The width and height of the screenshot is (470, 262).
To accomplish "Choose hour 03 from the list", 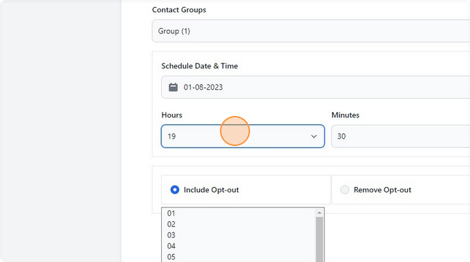I will (238, 235).
